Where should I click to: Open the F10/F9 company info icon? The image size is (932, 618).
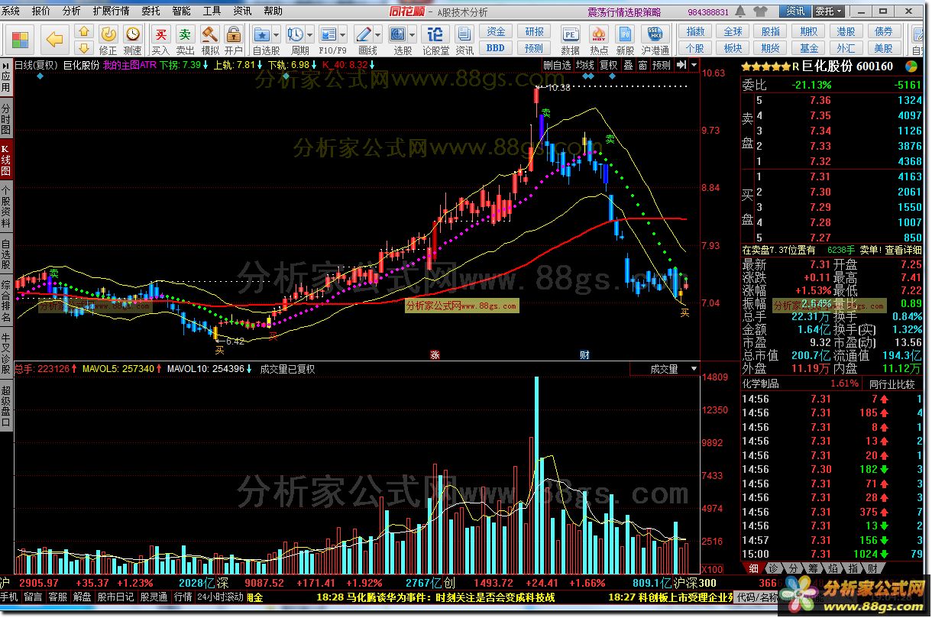pos(328,34)
